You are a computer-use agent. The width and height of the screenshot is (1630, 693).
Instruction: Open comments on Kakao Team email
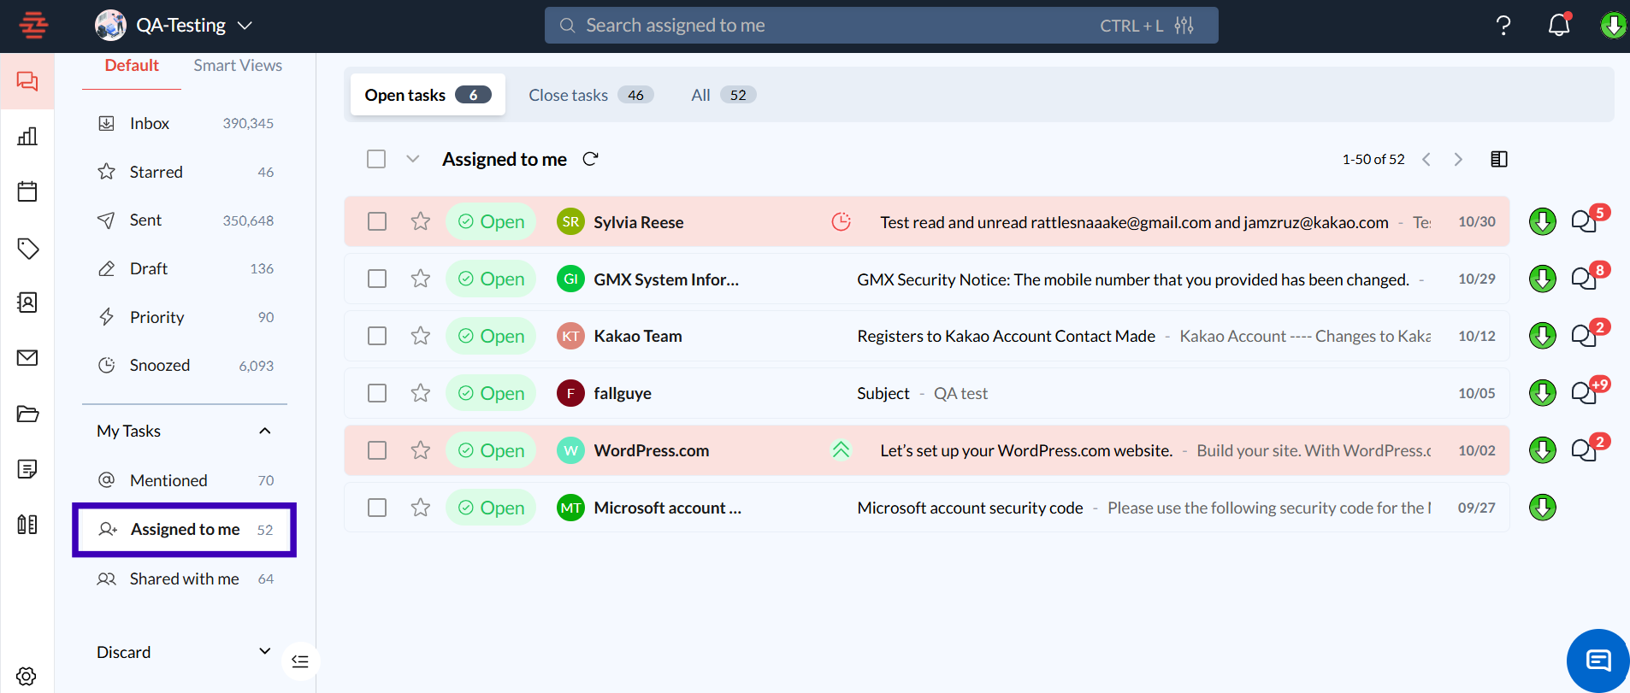pyautogui.click(x=1585, y=336)
